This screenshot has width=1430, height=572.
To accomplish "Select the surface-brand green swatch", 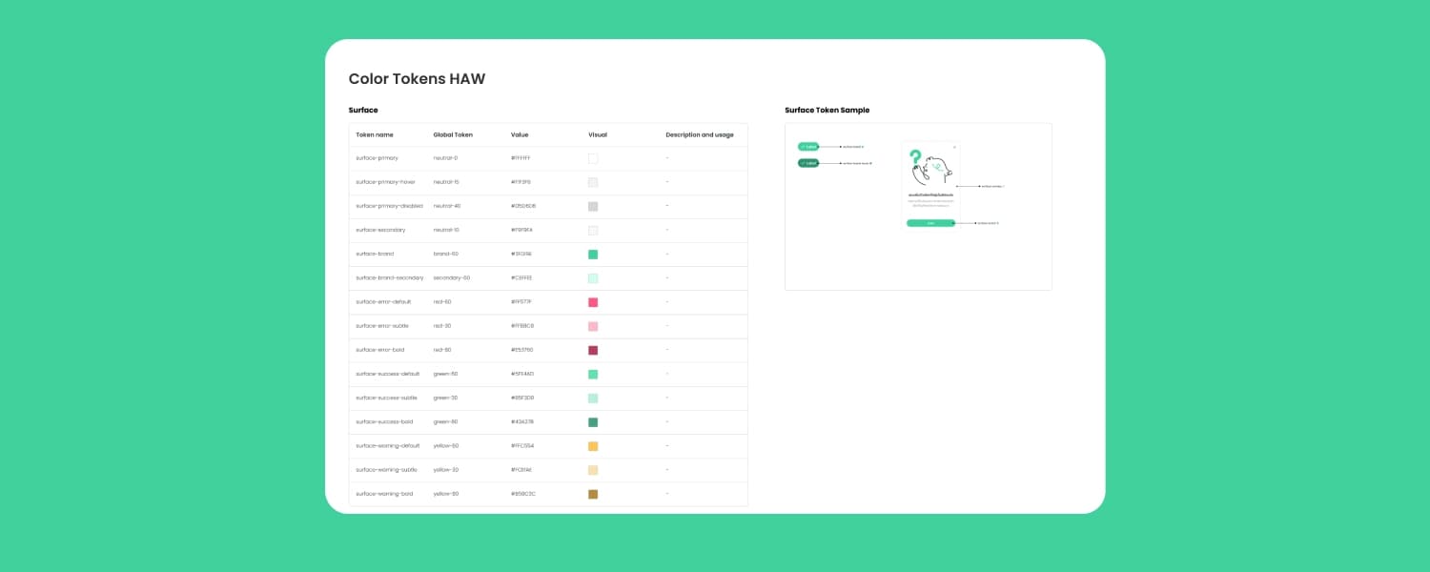I will (593, 255).
